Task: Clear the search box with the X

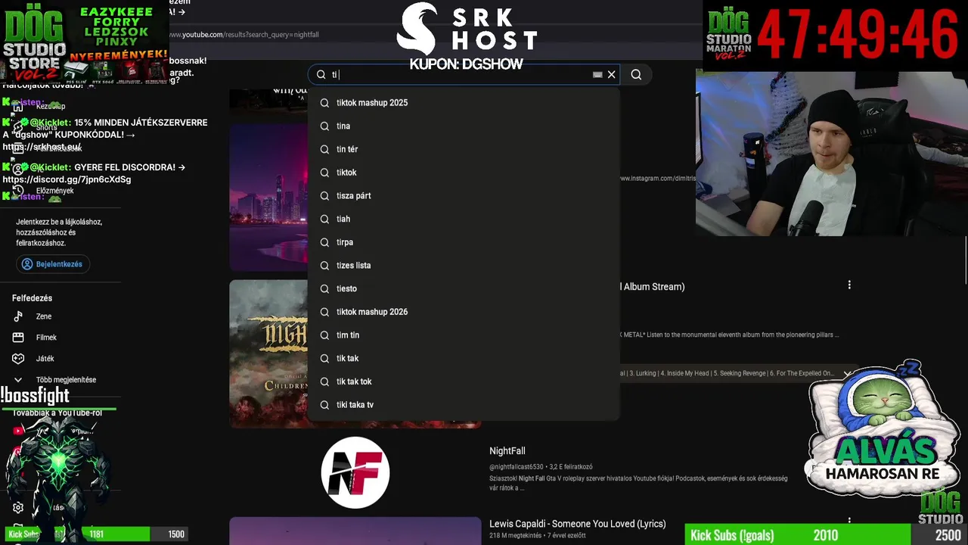Action: coord(611,74)
